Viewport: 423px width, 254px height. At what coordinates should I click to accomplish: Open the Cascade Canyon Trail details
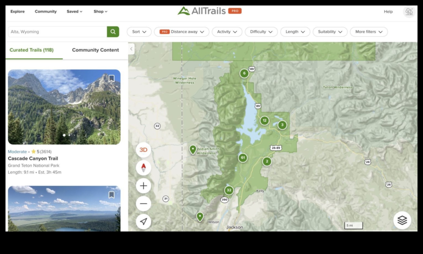34,158
